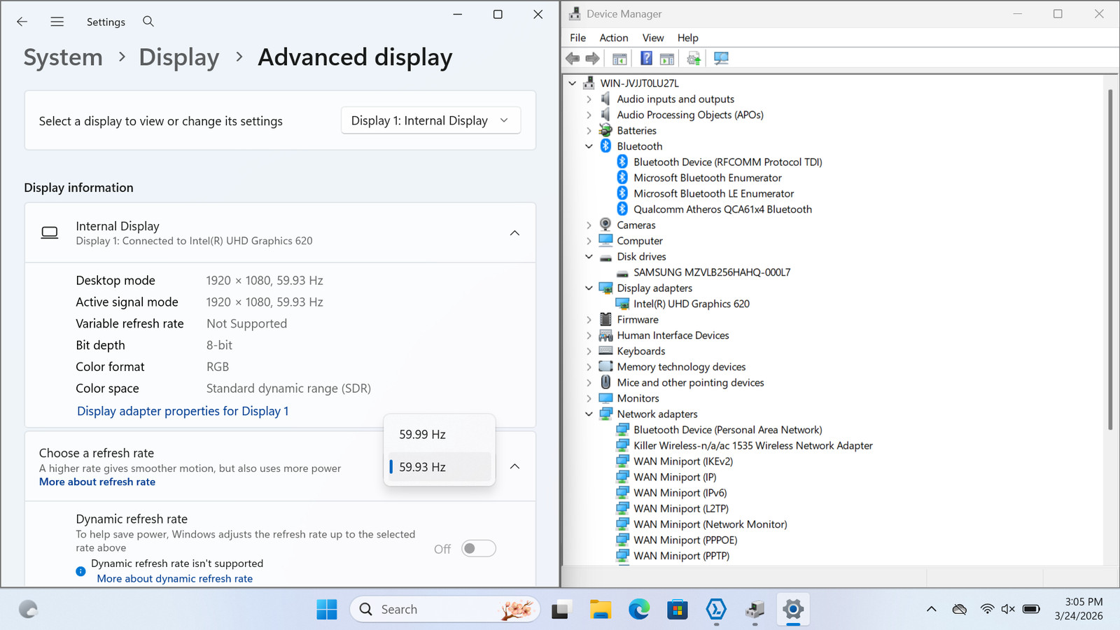Select Killer Wireless-n/a/ac 1535 Wireless Network Adapter
Image resolution: width=1120 pixels, height=630 pixels.
752,446
